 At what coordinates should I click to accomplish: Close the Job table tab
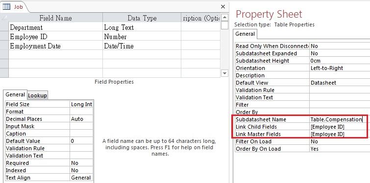(x=223, y=7)
